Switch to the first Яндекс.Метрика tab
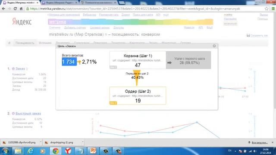This screenshot has width=276, height=155. pos(21,3)
